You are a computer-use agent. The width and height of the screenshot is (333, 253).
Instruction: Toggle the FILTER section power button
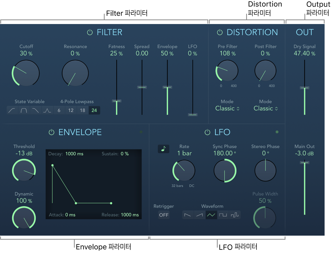[90, 32]
